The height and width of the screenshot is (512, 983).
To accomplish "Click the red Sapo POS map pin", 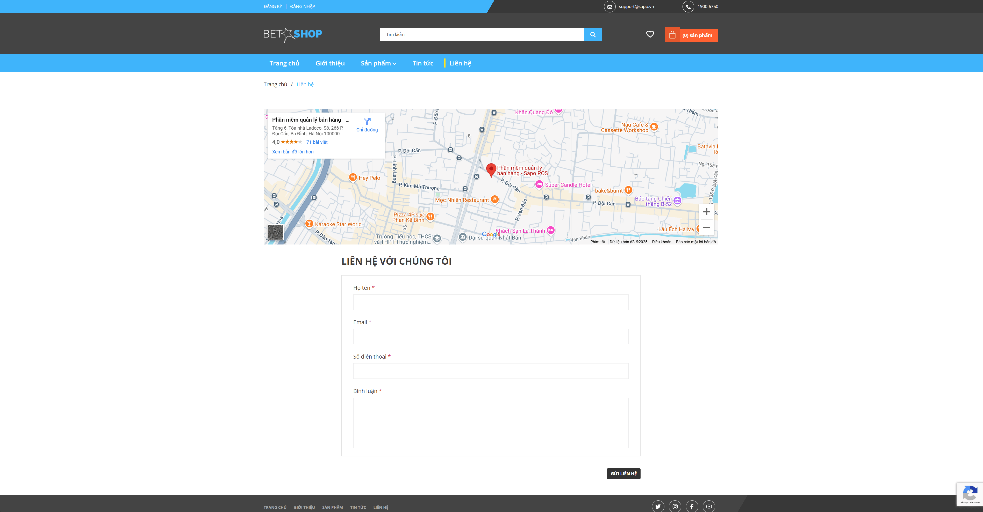I will [x=491, y=169].
